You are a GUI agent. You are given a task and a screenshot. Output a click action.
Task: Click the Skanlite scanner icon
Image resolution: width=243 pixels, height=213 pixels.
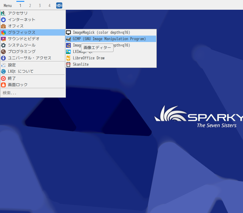pos(68,65)
